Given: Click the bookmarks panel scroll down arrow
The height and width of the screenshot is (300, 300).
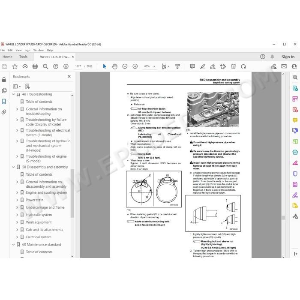Looking at the screenshot, I should click(x=72, y=256).
